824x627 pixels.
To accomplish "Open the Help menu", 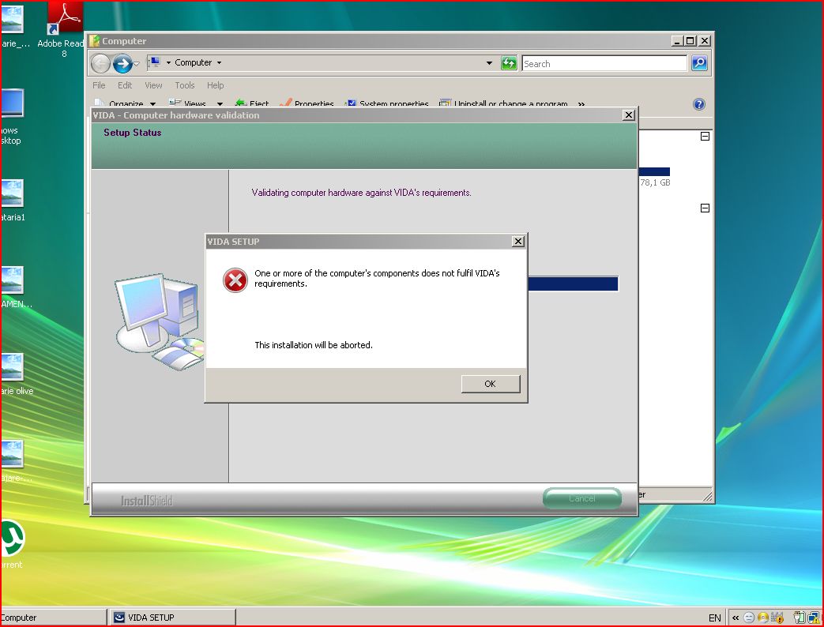I will 215,85.
